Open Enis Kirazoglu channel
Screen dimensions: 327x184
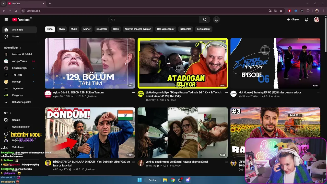(x=19, y=68)
